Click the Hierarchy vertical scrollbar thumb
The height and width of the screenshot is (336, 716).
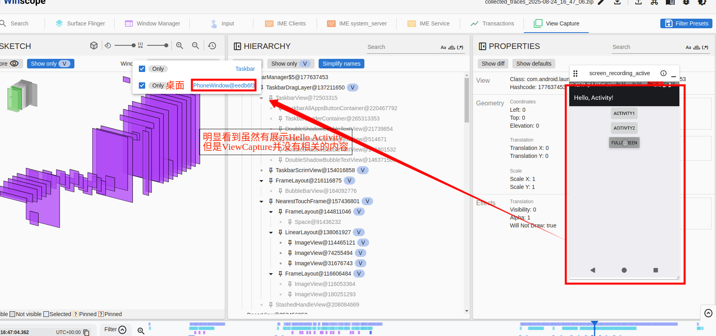click(x=467, y=100)
